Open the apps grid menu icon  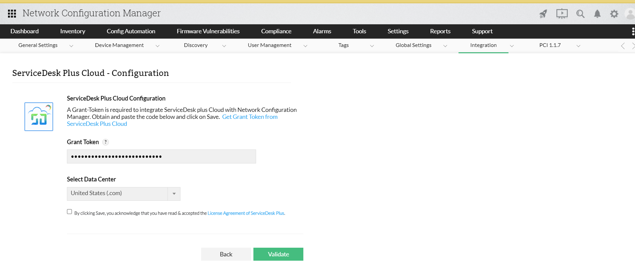12,13
